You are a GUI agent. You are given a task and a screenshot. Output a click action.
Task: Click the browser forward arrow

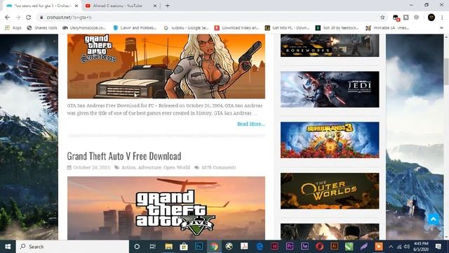pyautogui.click(x=18, y=18)
